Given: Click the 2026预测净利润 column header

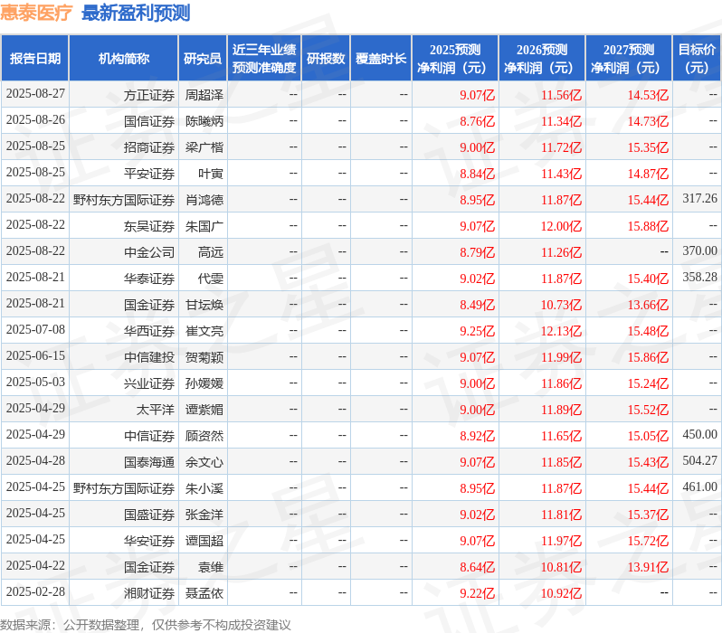Looking at the screenshot, I should (542, 59).
